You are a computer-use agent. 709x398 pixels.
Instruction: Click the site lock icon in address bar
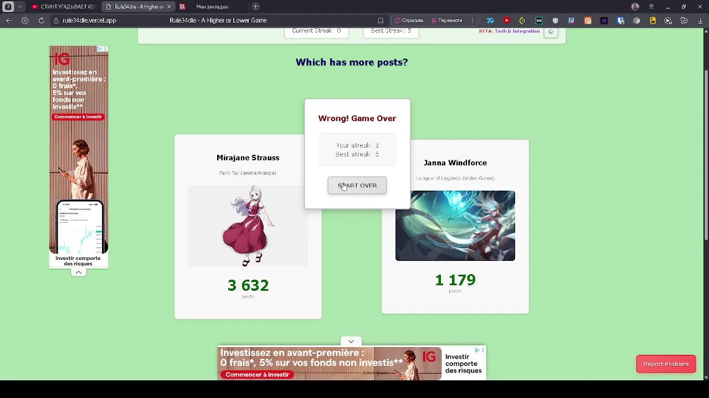pyautogui.click(x=56, y=20)
